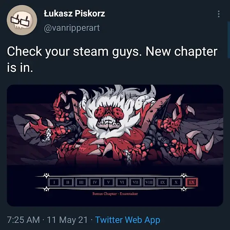This screenshot has height=230, width=230.
Task: Select chapter VIII box
Action: point(149,182)
